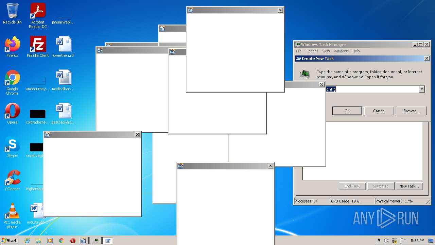Open the View menu in Task Manager
This screenshot has width=435, height=245.
click(326, 51)
